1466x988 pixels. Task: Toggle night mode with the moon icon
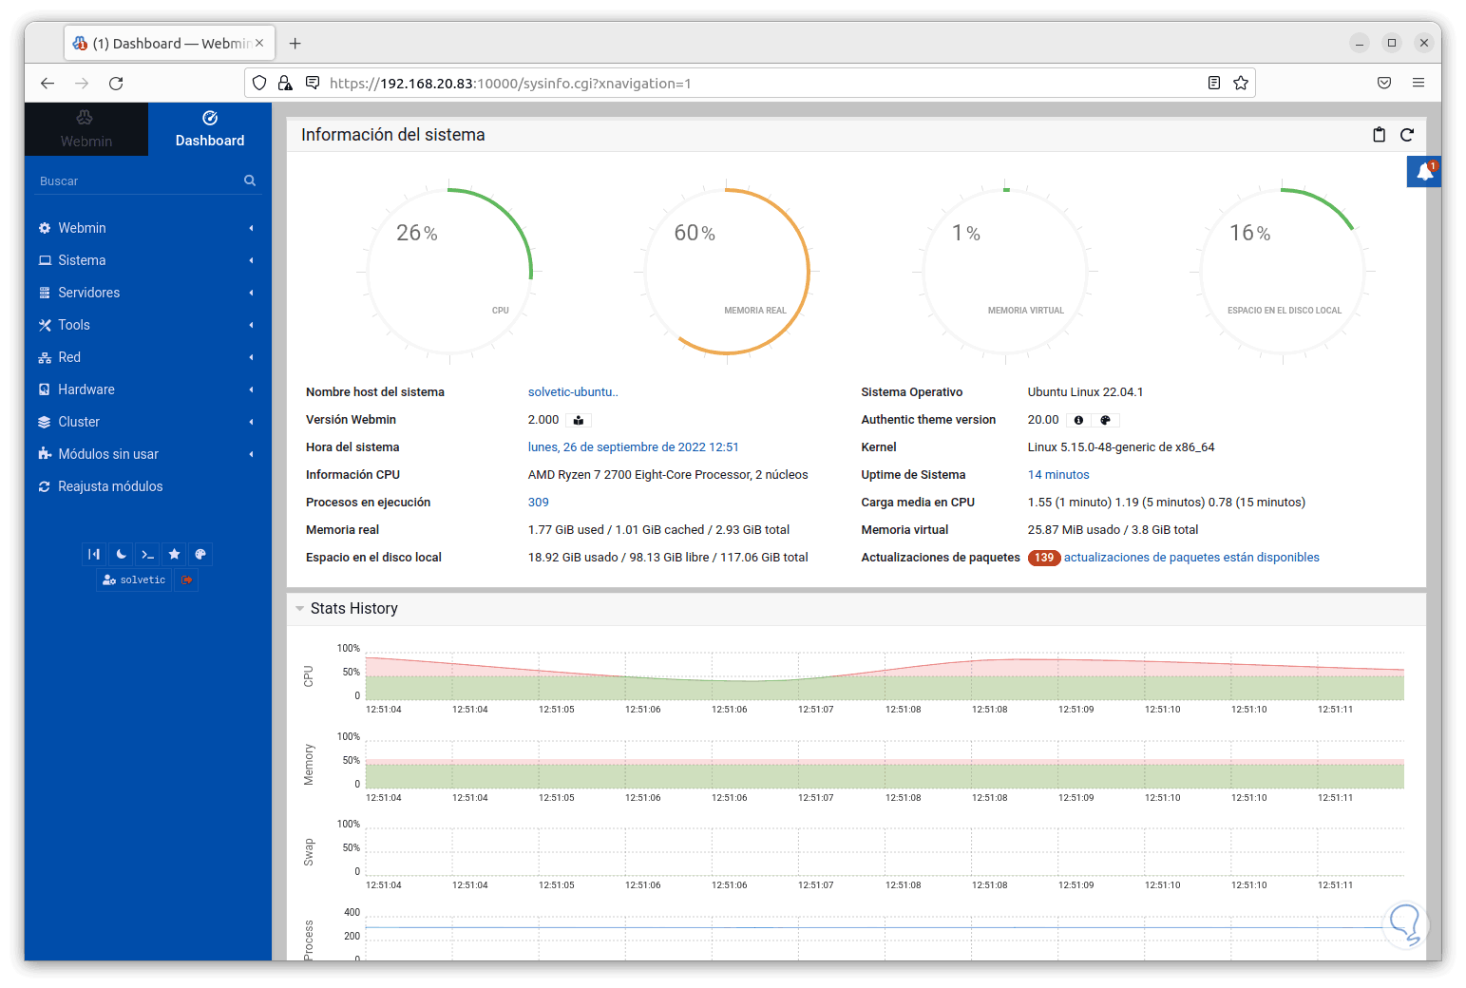(x=121, y=554)
